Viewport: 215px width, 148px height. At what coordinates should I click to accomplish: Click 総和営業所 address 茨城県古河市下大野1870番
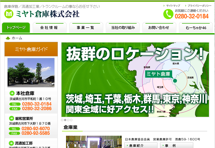click(x=30, y=124)
